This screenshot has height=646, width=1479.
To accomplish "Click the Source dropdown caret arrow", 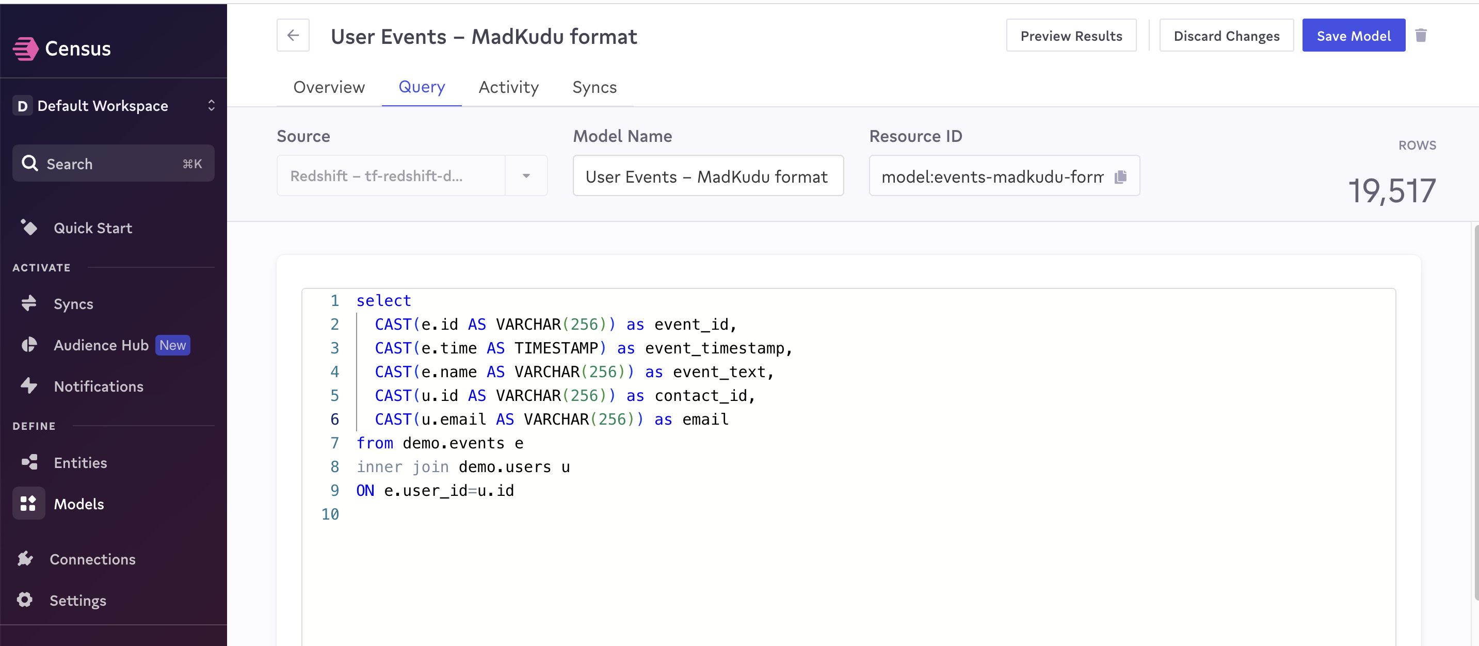I will click(526, 176).
